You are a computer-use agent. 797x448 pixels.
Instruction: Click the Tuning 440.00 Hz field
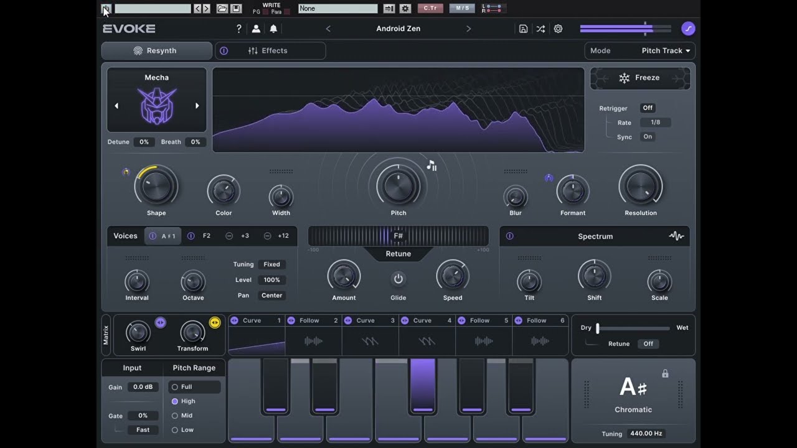click(646, 434)
